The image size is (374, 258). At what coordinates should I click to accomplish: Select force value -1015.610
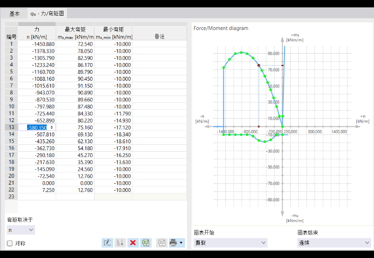(37, 86)
